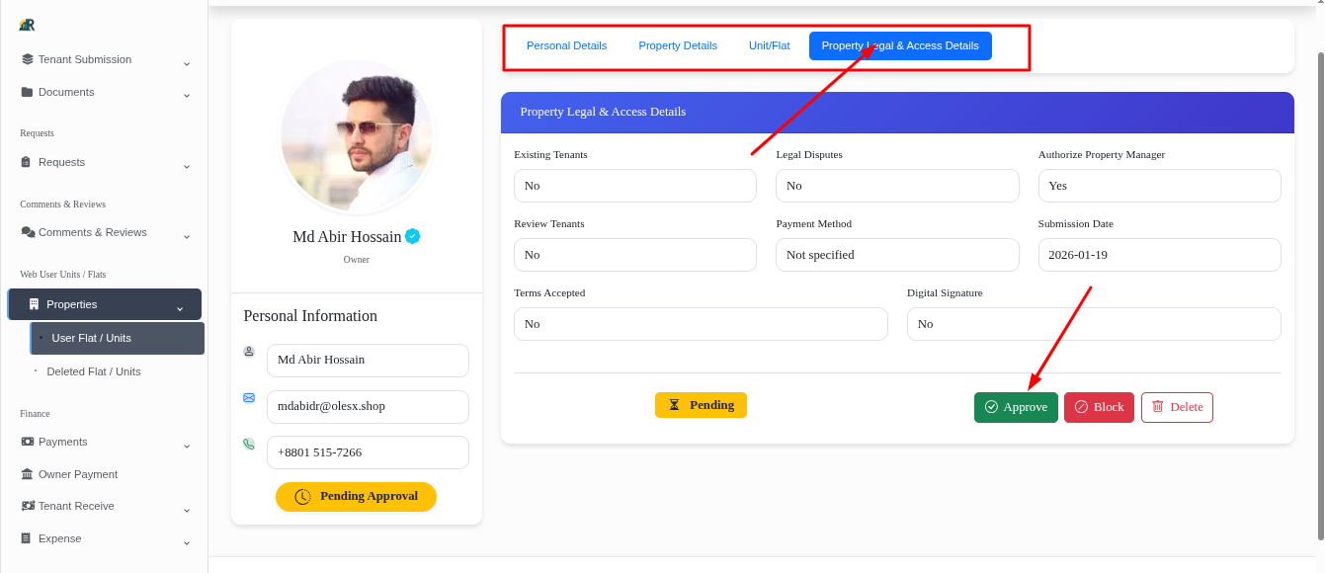Screen dimensions: 1325x573
Task: Click the vertical page scrollbar
Action: (x=1320, y=296)
